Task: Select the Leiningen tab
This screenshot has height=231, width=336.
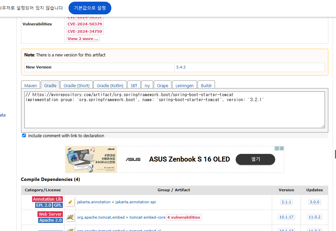Action: coord(185,85)
